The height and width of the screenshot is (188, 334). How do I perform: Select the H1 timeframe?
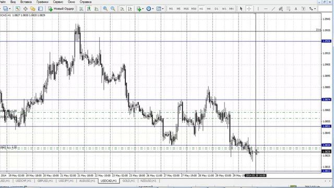[201, 9]
